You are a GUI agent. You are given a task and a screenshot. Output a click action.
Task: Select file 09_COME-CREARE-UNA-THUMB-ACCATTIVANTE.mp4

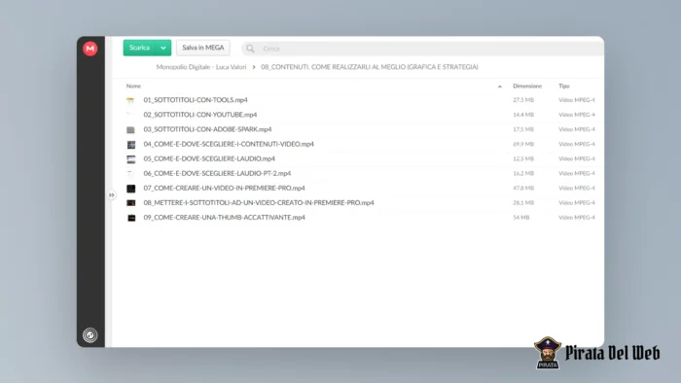tap(224, 218)
